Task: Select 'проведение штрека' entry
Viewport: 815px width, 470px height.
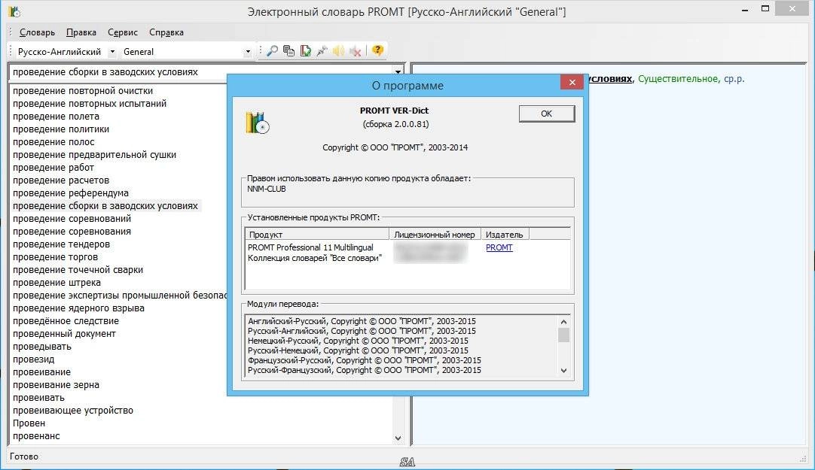Action: pyautogui.click(x=56, y=283)
